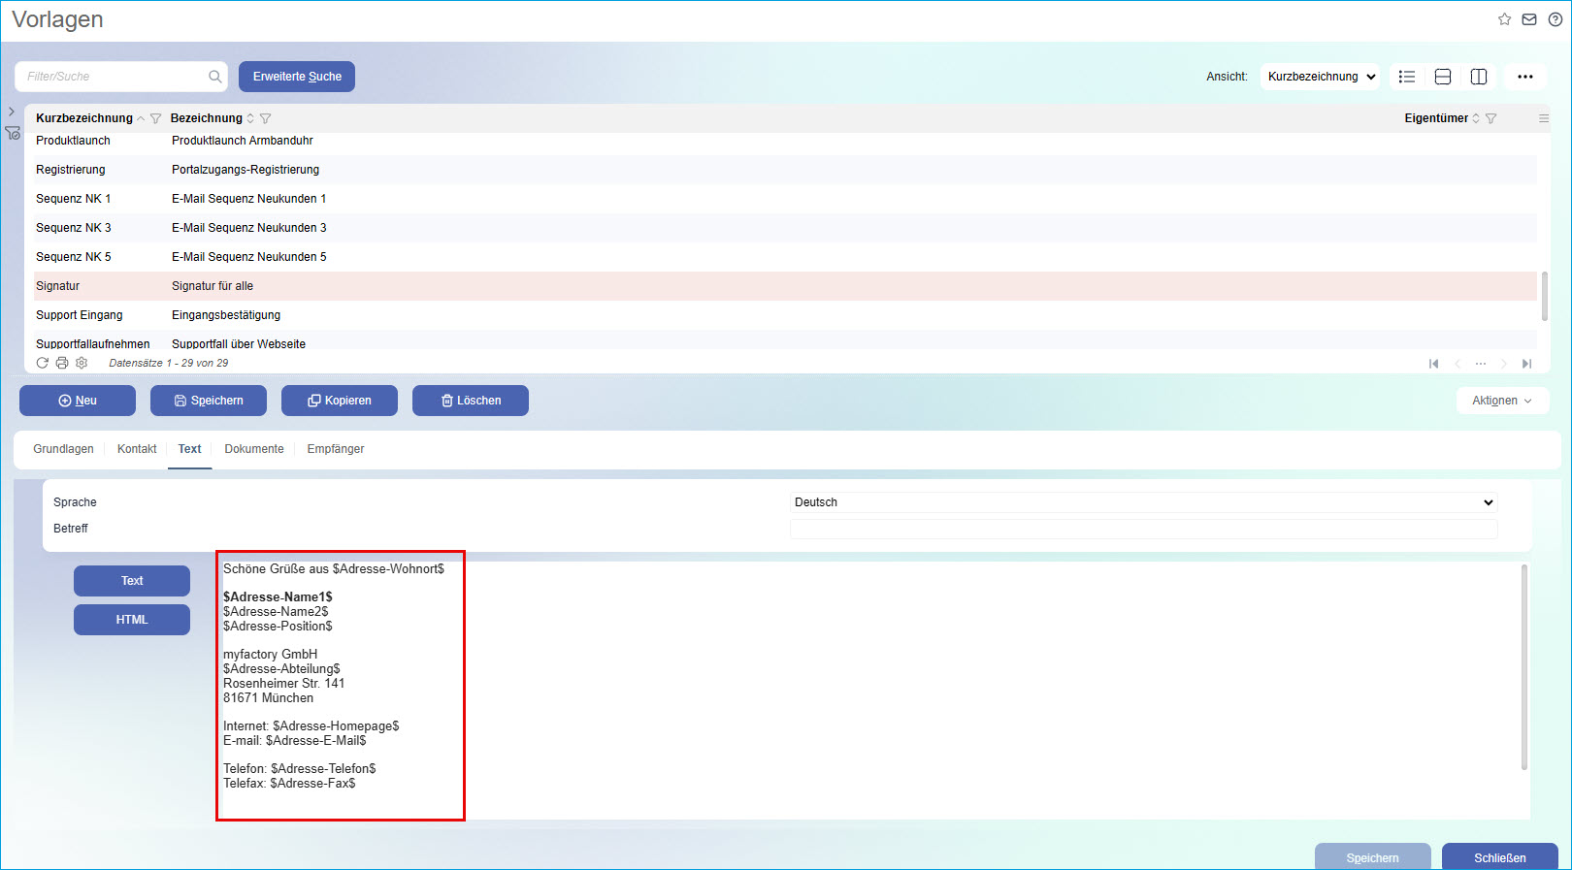
Task: Jump to first page of records
Action: (x=1433, y=364)
